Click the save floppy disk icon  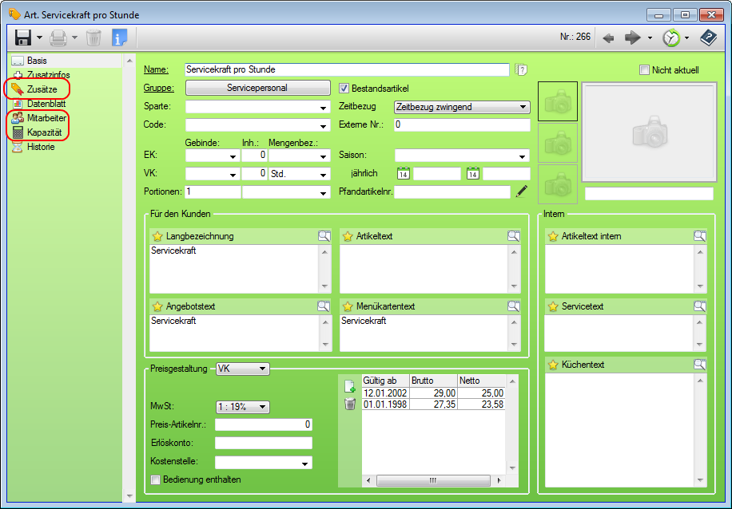tap(22, 37)
